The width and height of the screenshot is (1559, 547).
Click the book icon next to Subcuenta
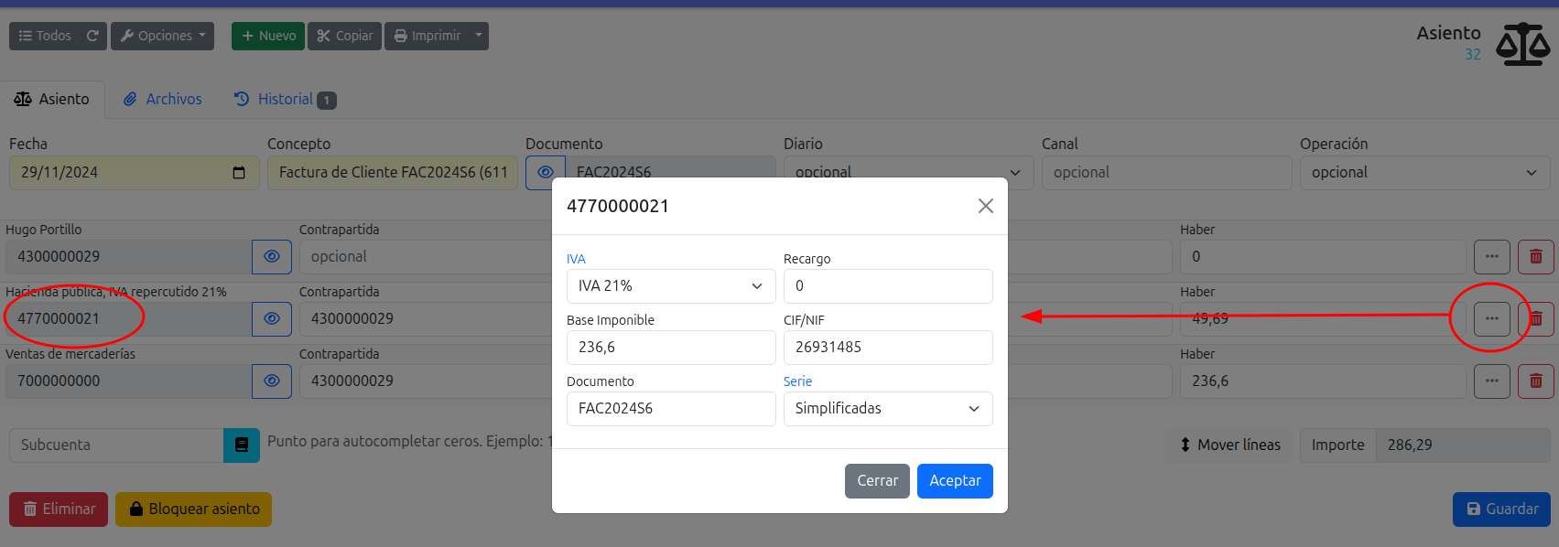point(242,445)
